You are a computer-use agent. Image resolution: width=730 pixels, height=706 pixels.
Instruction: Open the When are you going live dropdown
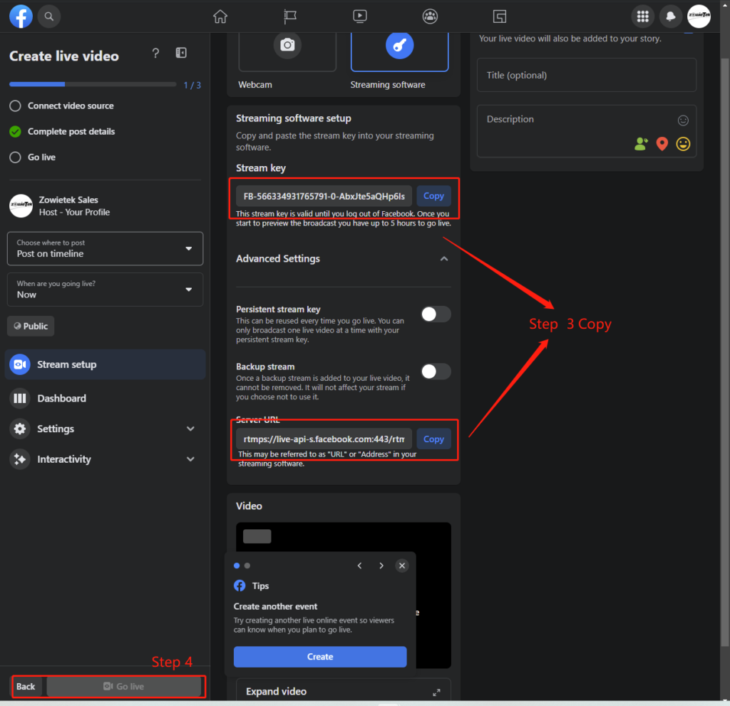click(x=105, y=289)
